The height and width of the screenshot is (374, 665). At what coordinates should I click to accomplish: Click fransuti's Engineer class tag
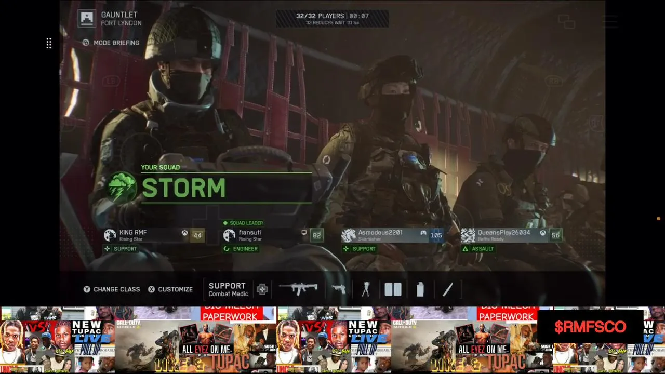tap(241, 249)
